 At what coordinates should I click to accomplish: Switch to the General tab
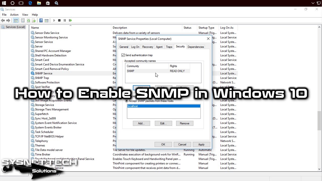point(124,47)
